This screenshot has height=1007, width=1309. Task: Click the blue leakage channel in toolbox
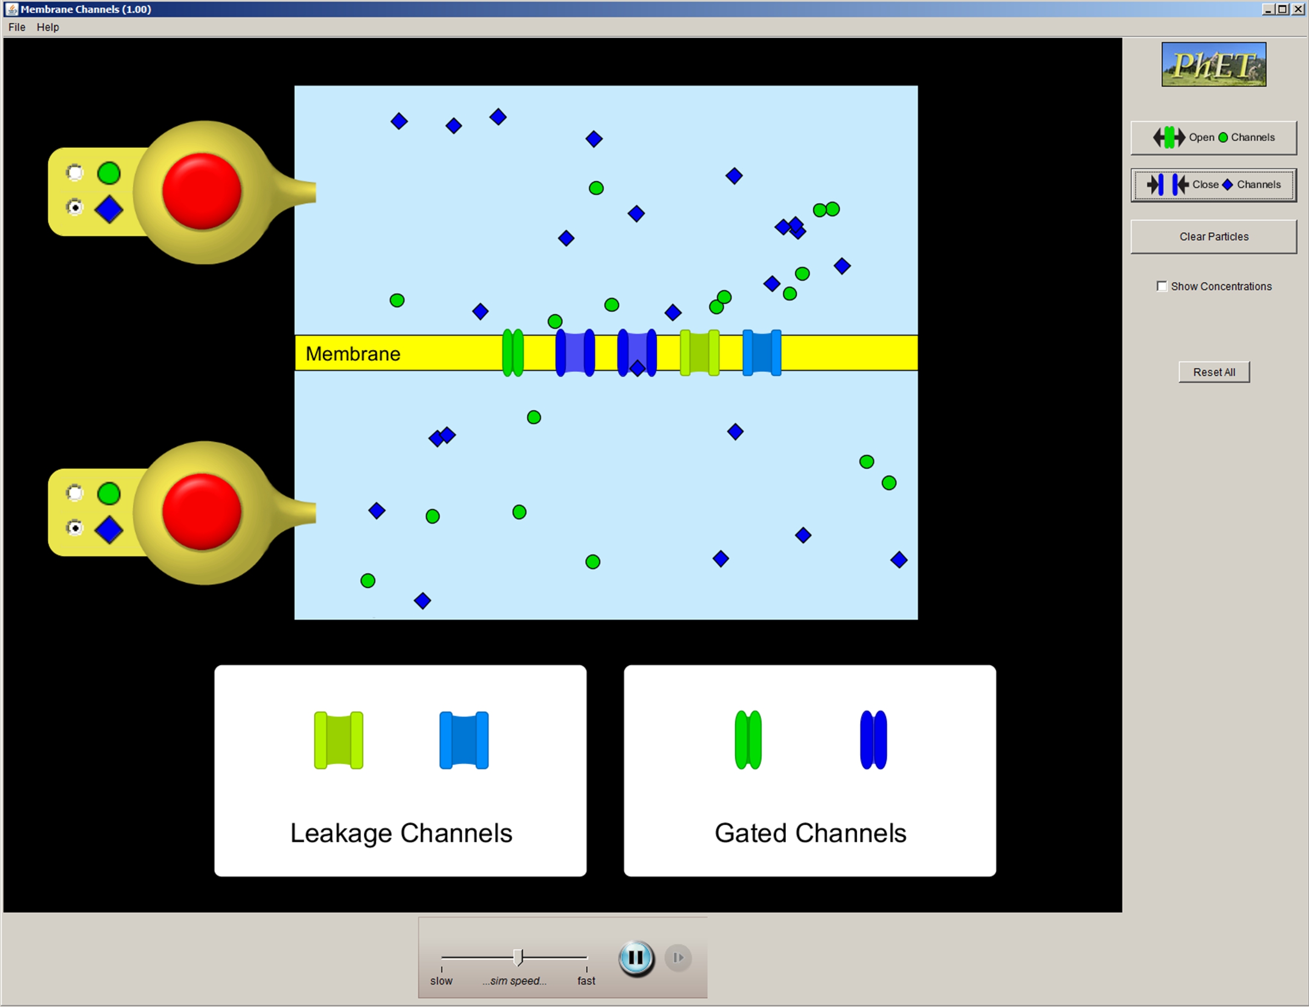pos(464,740)
